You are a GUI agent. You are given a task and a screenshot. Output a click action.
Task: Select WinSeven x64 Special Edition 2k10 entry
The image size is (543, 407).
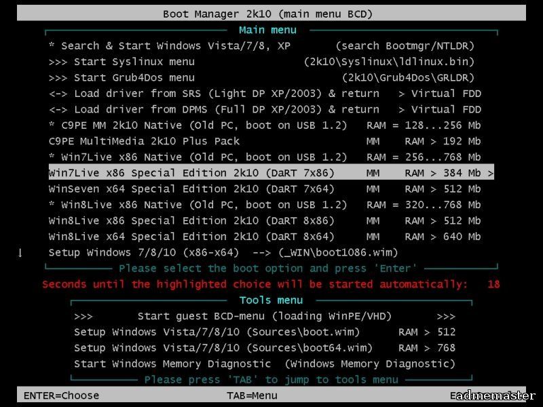coord(265,189)
